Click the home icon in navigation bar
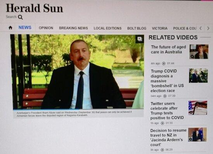This screenshot has height=154, width=213. pos(10,28)
